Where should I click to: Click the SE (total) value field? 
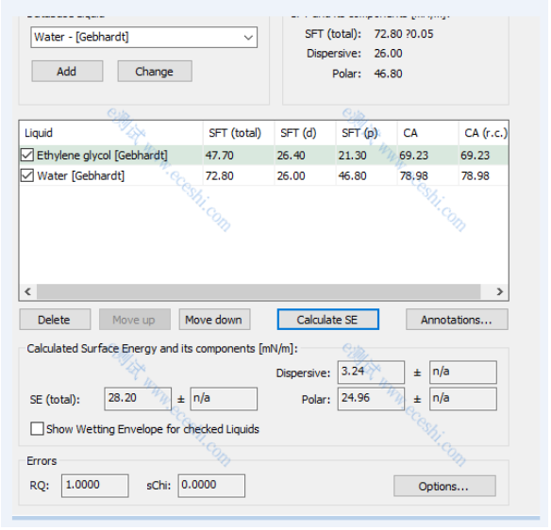(138, 399)
